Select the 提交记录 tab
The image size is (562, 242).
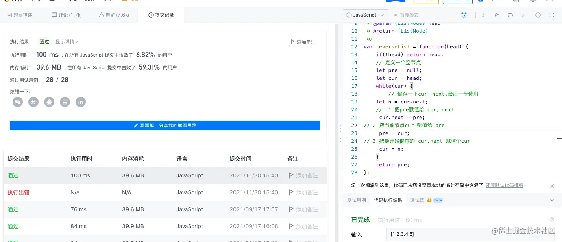(161, 15)
